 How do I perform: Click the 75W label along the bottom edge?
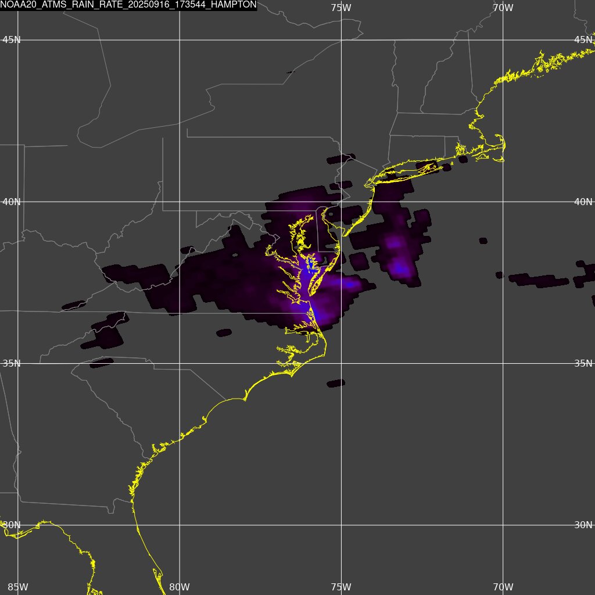point(341,587)
